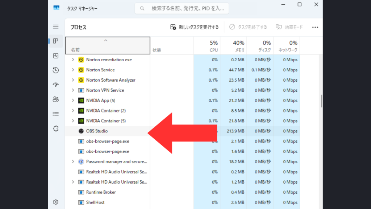Click the Norton VPN Service icon

81,90
